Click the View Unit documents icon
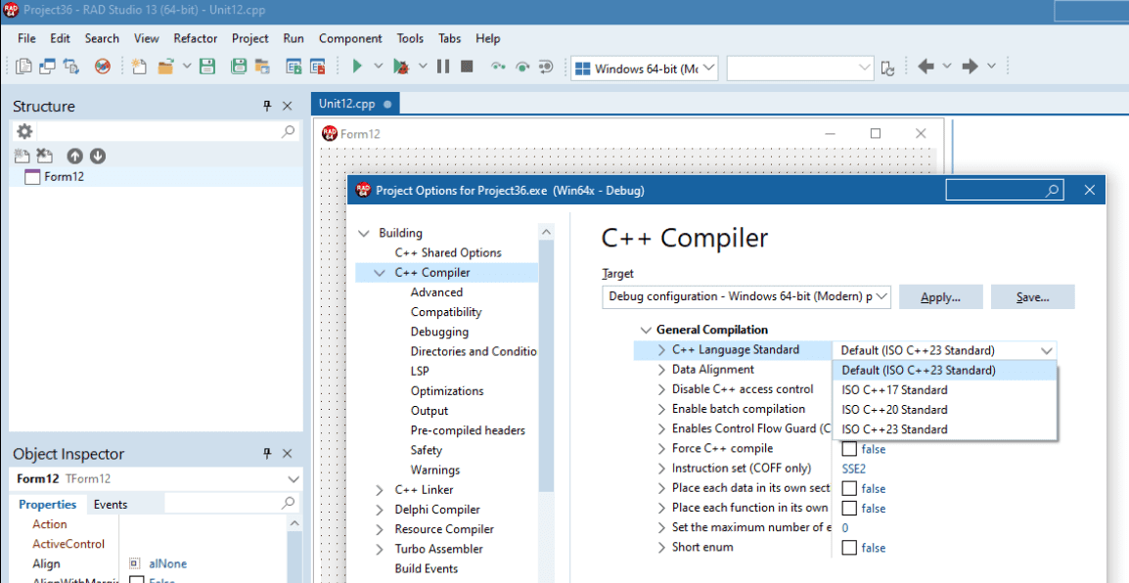1129x583 pixels. point(23,67)
